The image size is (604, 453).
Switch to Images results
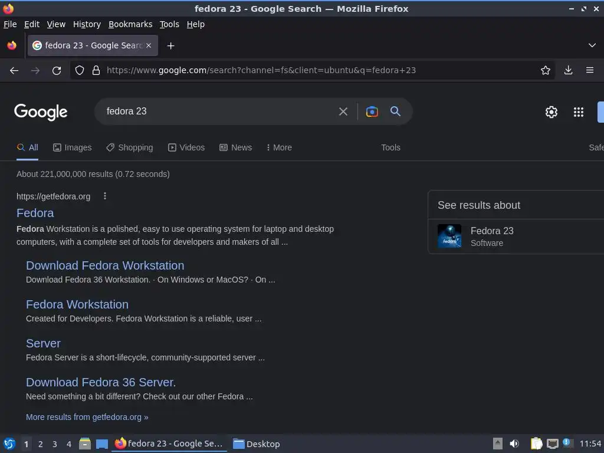[73, 147]
